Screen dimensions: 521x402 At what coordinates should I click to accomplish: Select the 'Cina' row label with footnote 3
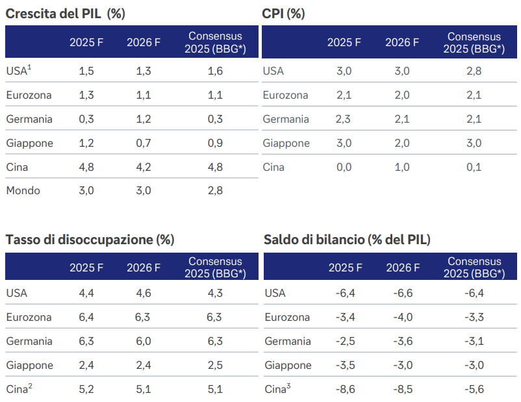tap(279, 389)
